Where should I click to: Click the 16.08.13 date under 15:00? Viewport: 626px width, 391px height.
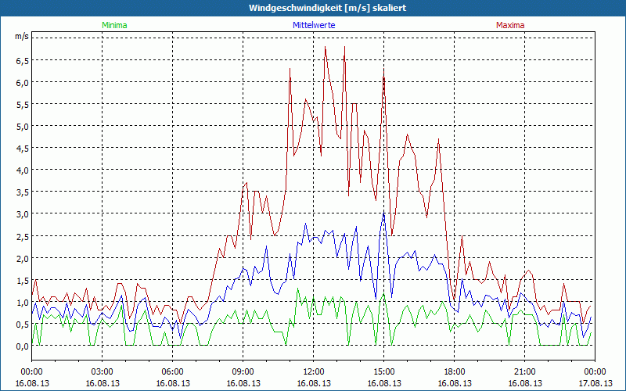click(384, 383)
